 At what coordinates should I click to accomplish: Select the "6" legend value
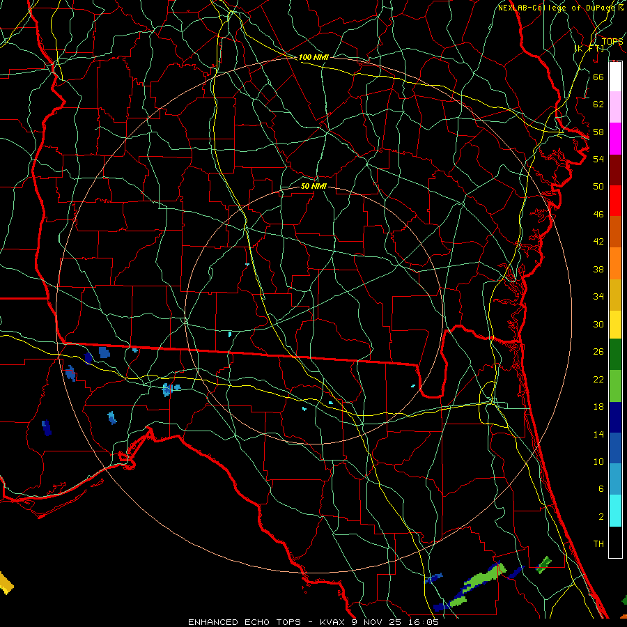[x=601, y=489]
